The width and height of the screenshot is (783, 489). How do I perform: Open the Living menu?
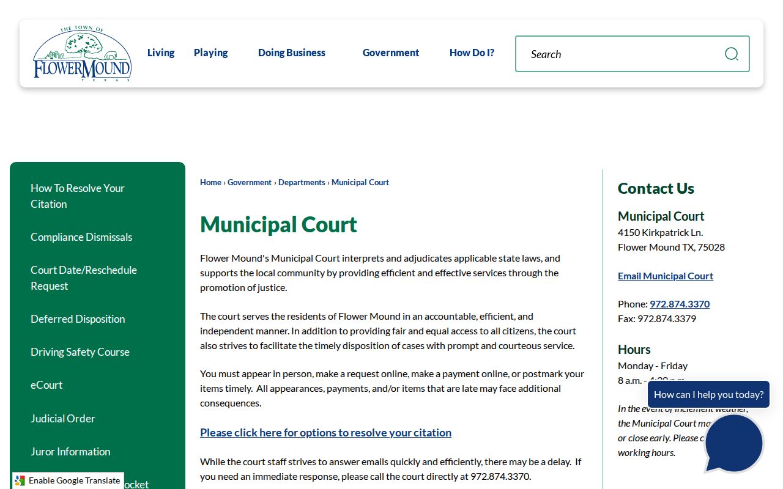[161, 53]
